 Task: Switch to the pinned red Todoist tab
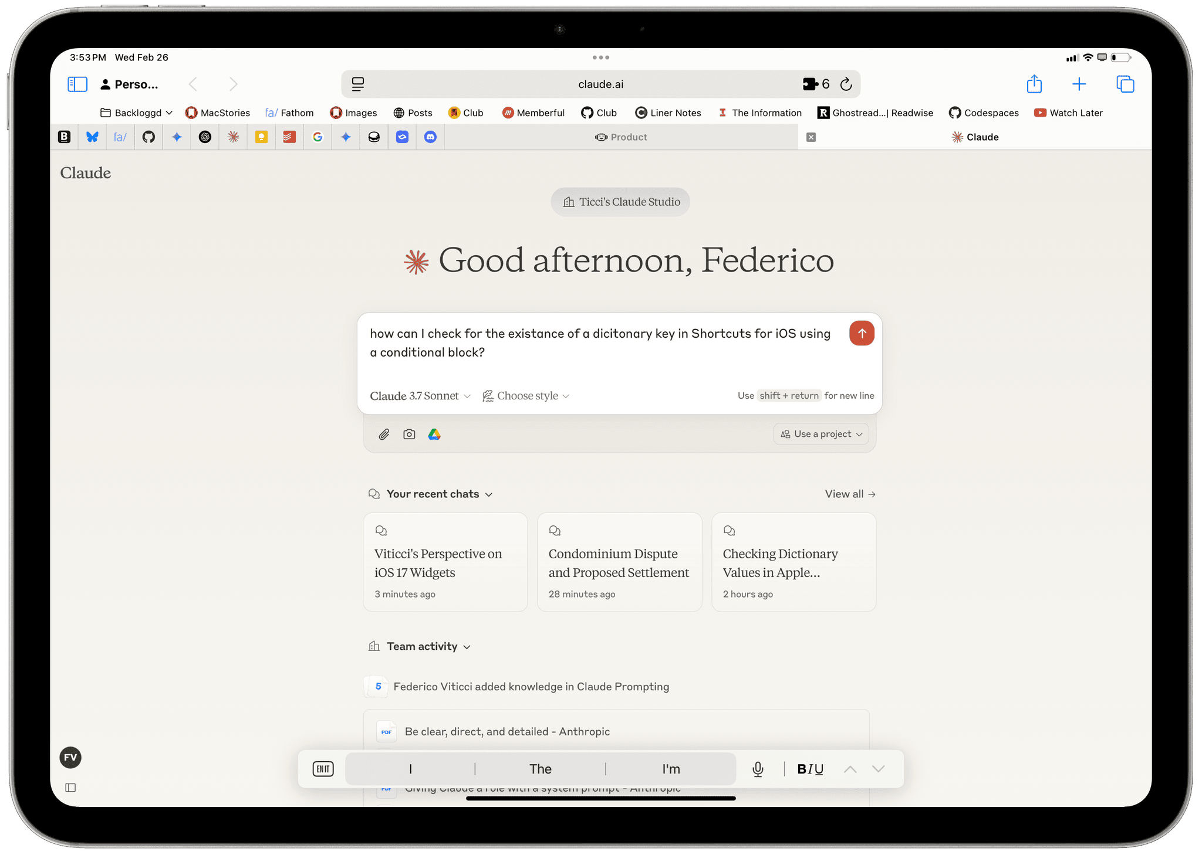[x=289, y=137]
